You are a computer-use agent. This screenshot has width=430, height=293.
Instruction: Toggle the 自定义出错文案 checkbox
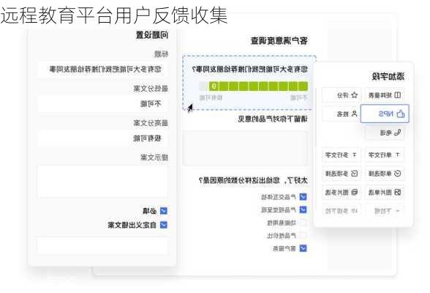(164, 225)
